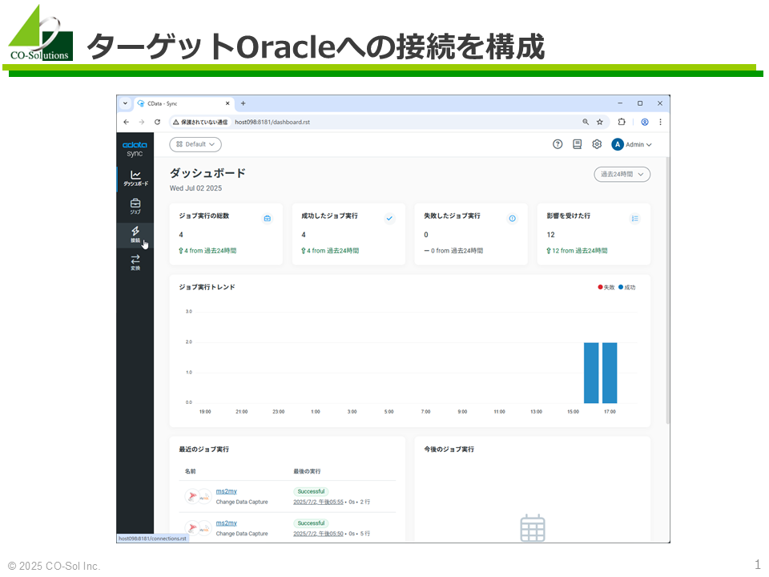Toggle 成功 series in the trend legend

626,286
